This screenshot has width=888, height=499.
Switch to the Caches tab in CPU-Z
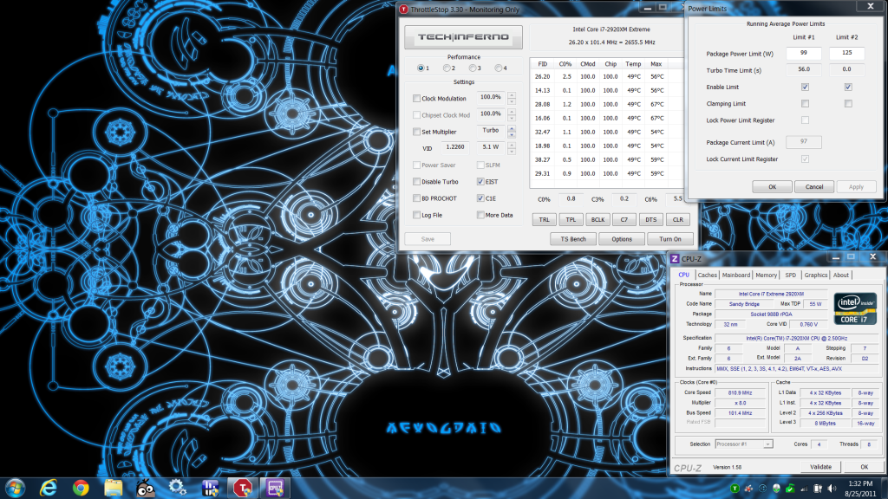click(x=708, y=275)
